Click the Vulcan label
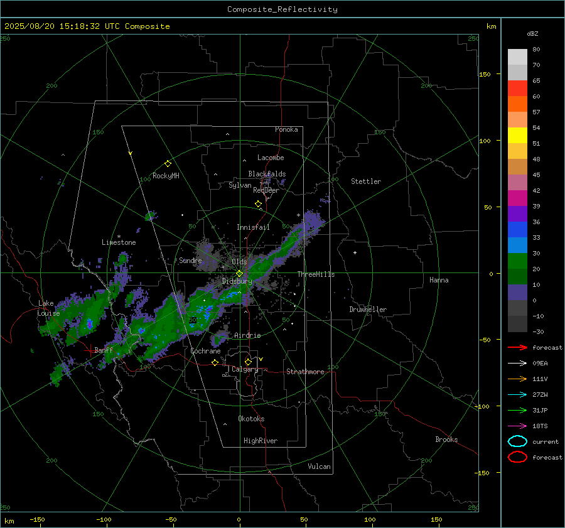 (x=319, y=466)
